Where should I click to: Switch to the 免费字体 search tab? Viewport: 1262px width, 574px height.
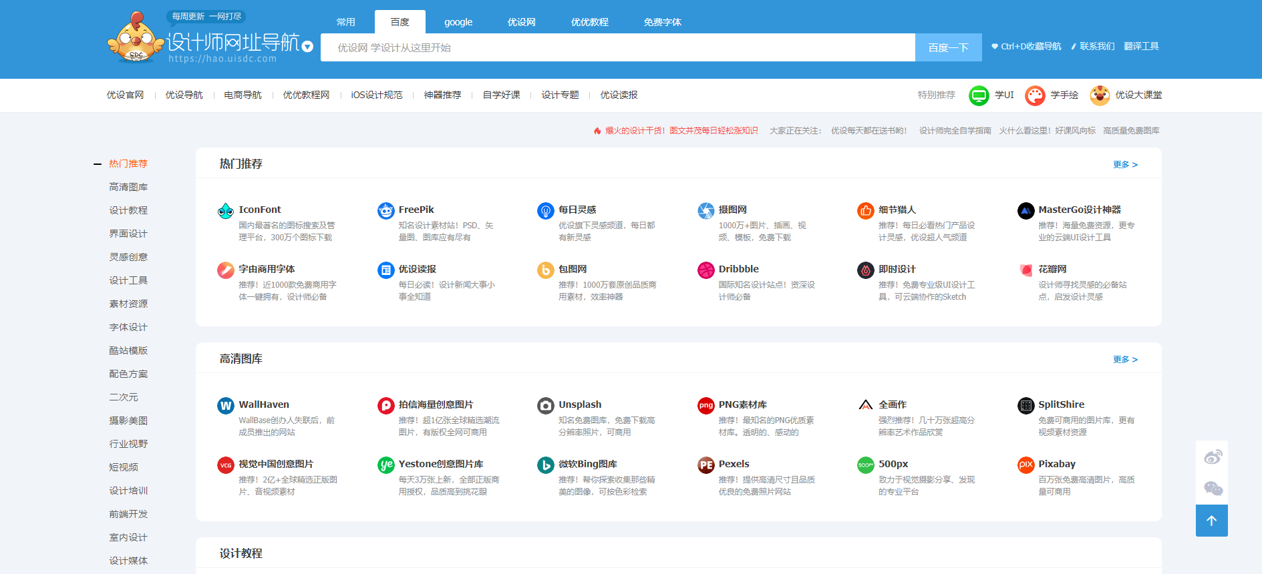pos(663,22)
